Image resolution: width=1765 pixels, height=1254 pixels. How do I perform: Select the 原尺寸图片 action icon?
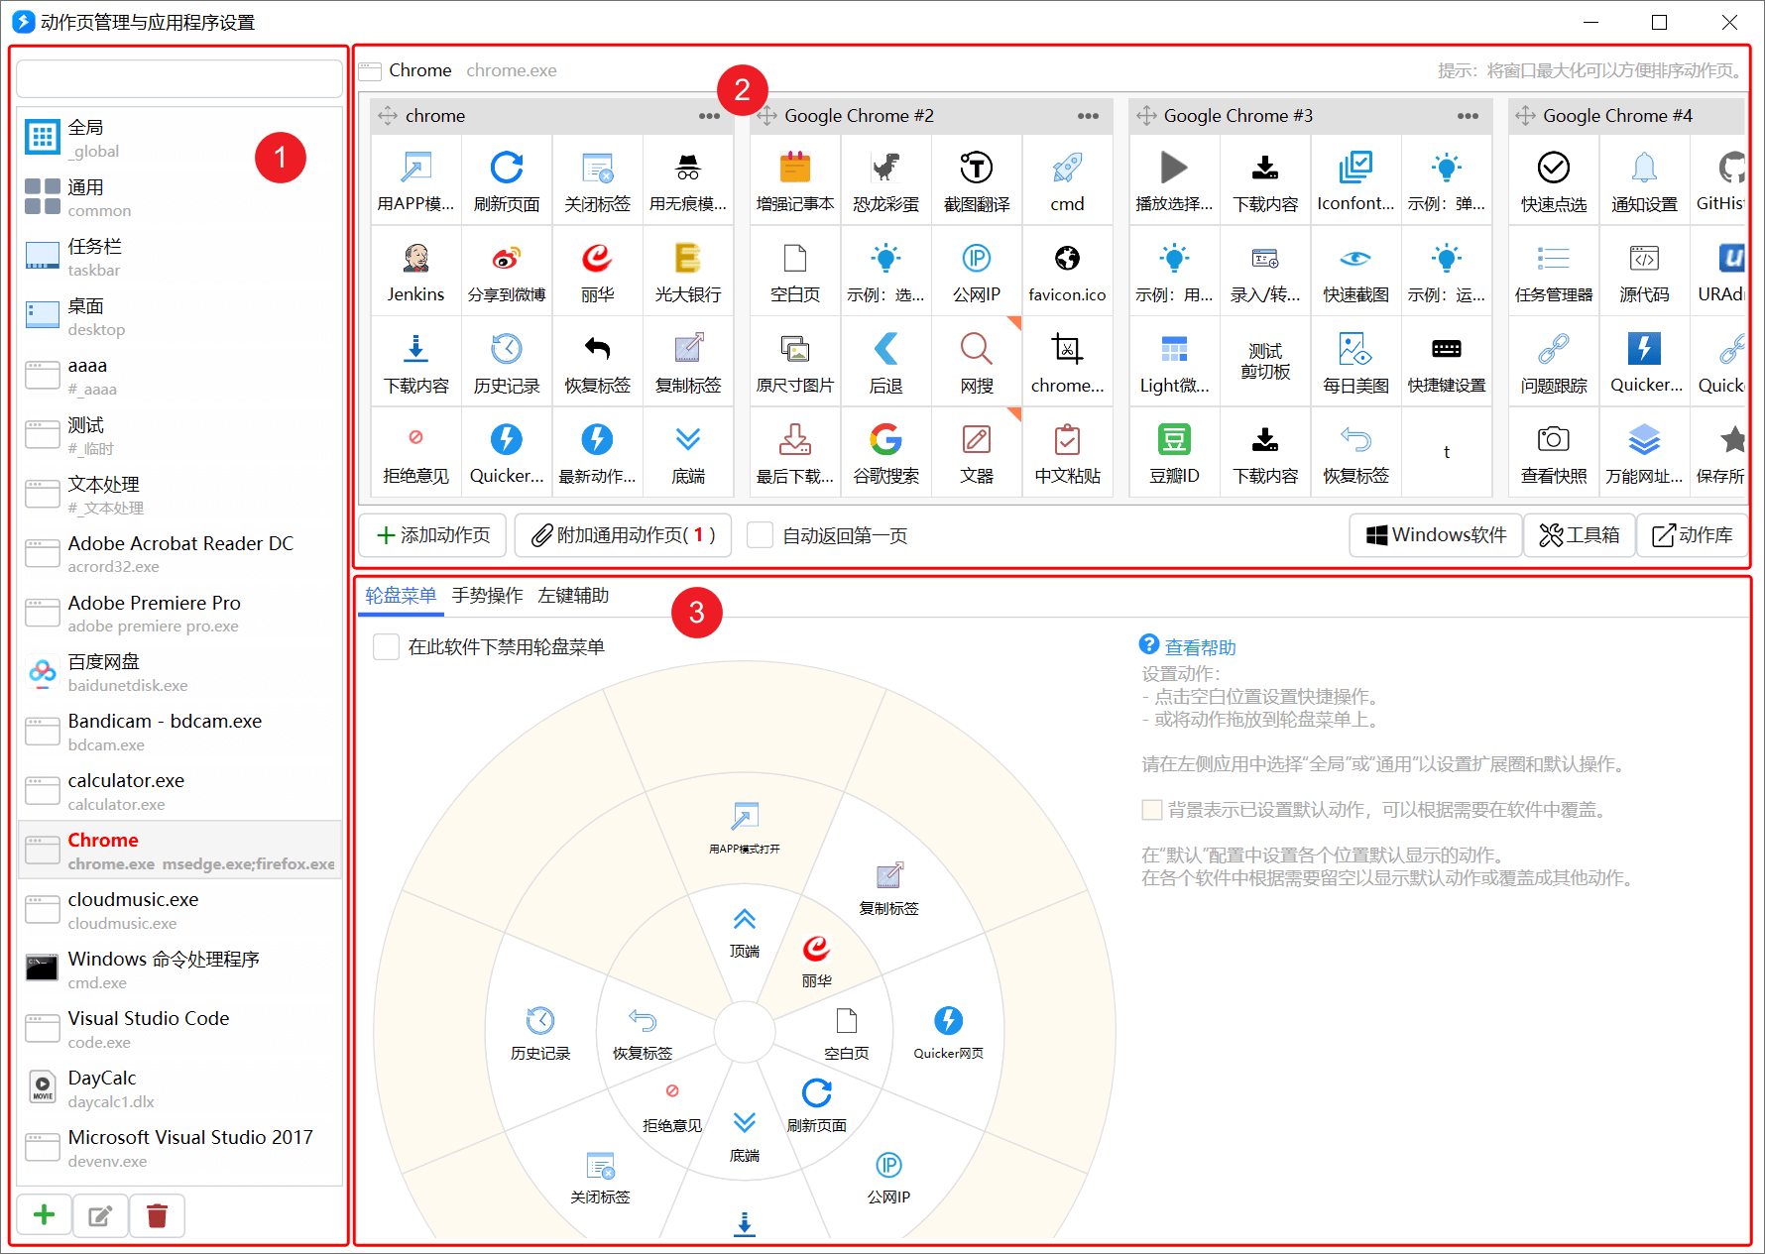795,362
